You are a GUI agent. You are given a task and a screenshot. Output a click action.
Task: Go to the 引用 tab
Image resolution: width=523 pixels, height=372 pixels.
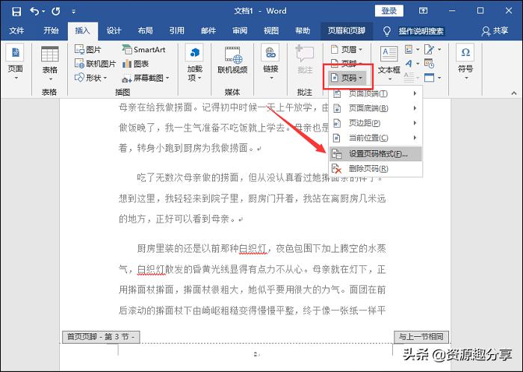177,31
